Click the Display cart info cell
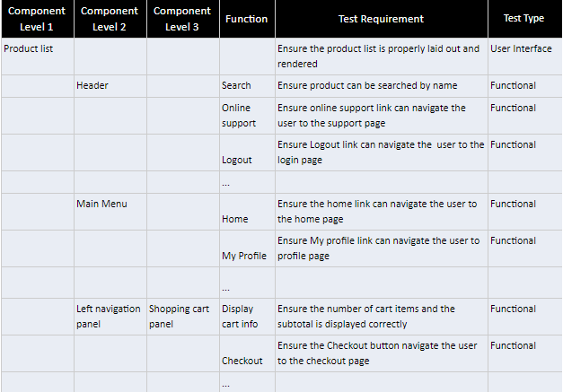563x392 pixels. [247, 317]
